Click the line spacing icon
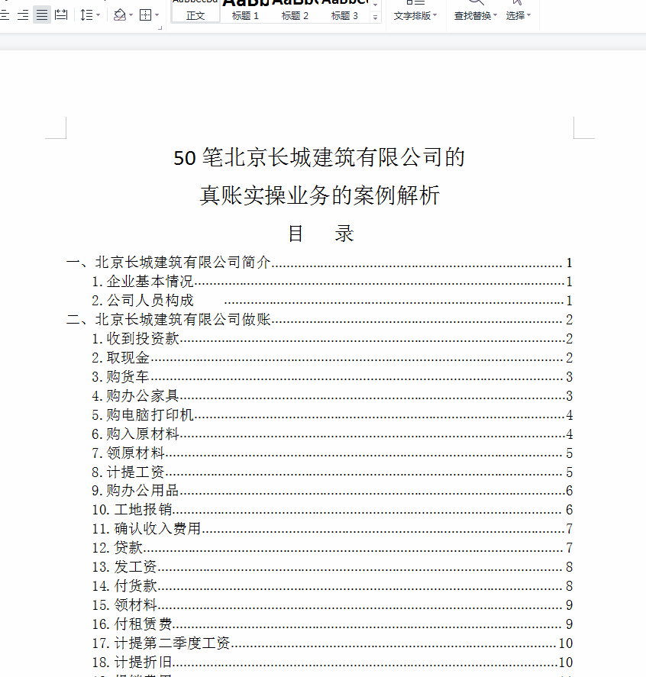Viewport: 646px width, 677px height. [89, 15]
